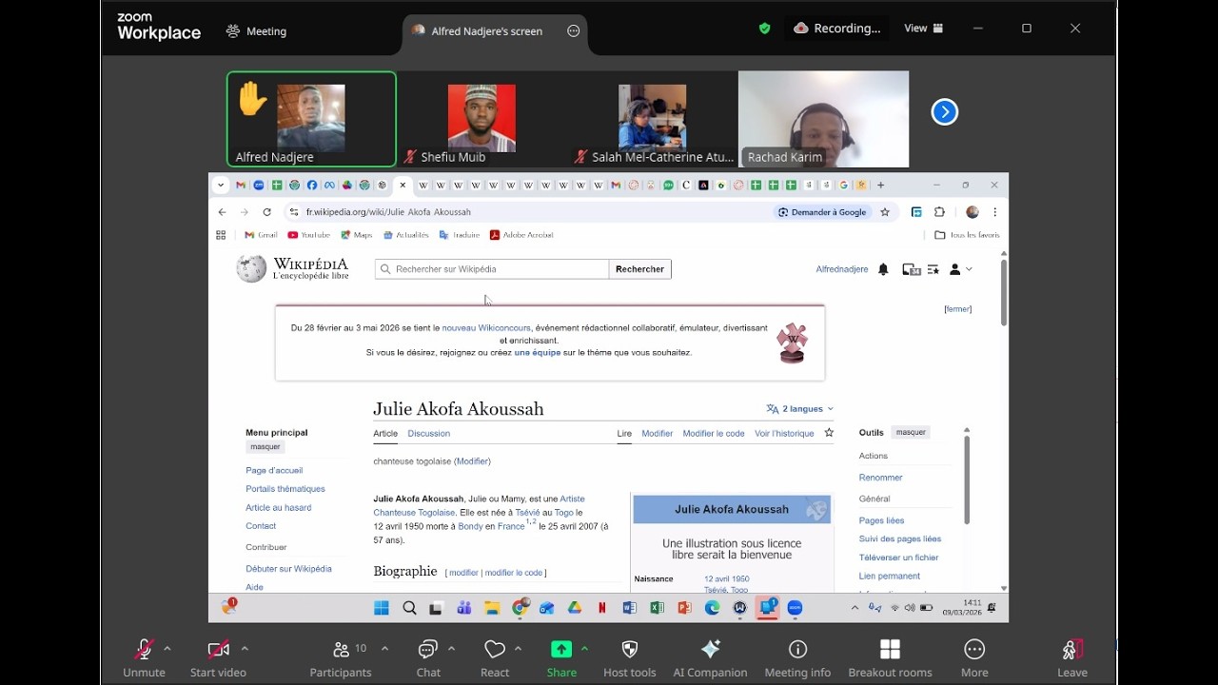Select the Meeting tab in Zoom
The width and height of the screenshot is (1218, 685).
[x=256, y=31]
